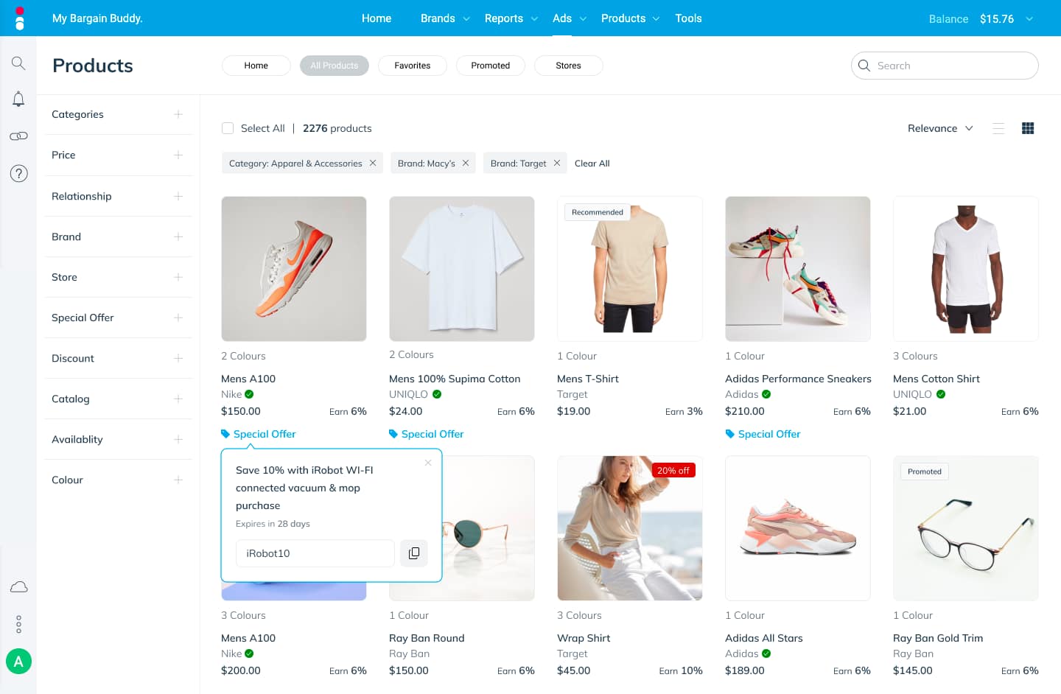Check the Select All checkbox
Viewport: 1061px width, 694px height.
pos(228,128)
